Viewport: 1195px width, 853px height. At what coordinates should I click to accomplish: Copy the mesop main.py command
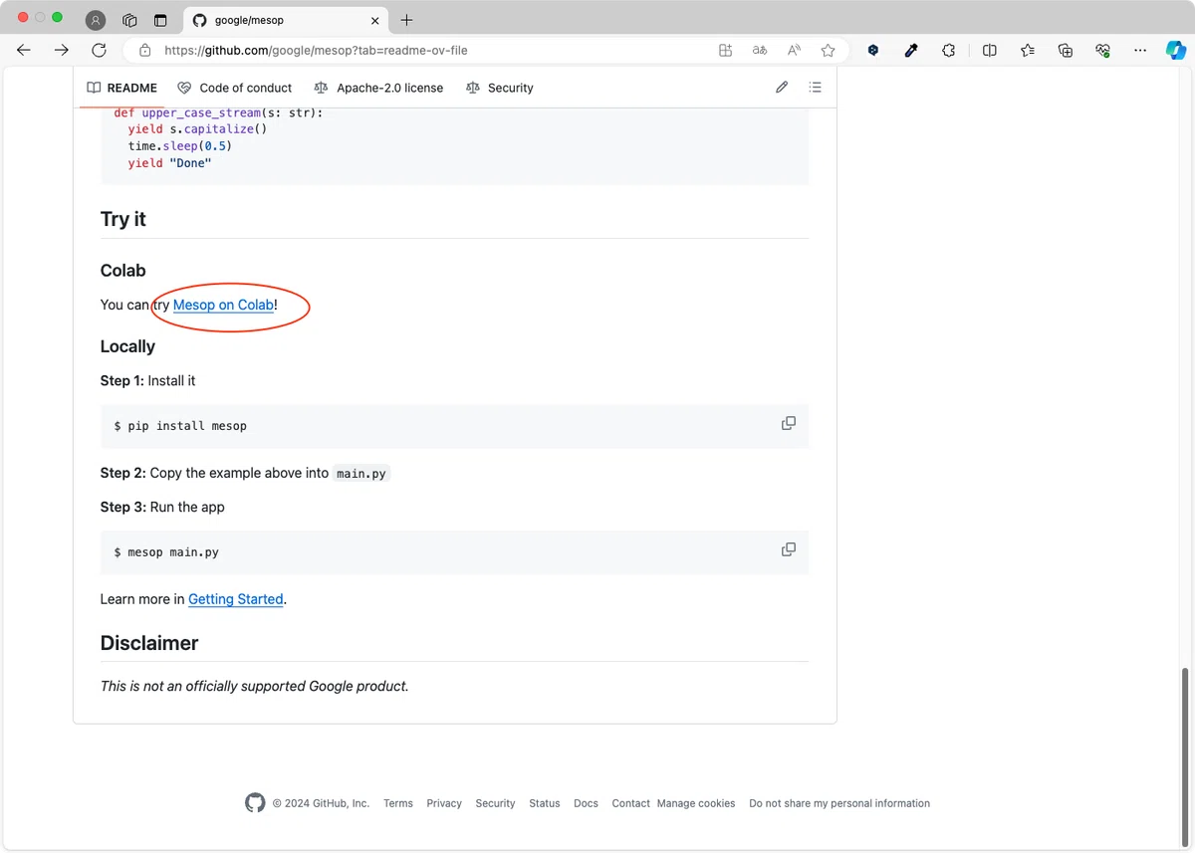point(789,549)
